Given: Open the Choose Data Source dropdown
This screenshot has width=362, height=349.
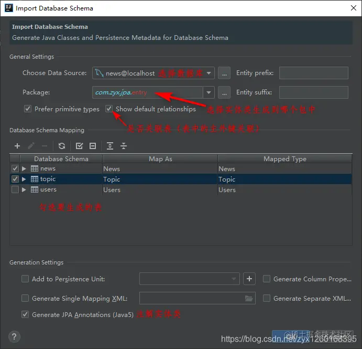Looking at the screenshot, I should coord(153,73).
